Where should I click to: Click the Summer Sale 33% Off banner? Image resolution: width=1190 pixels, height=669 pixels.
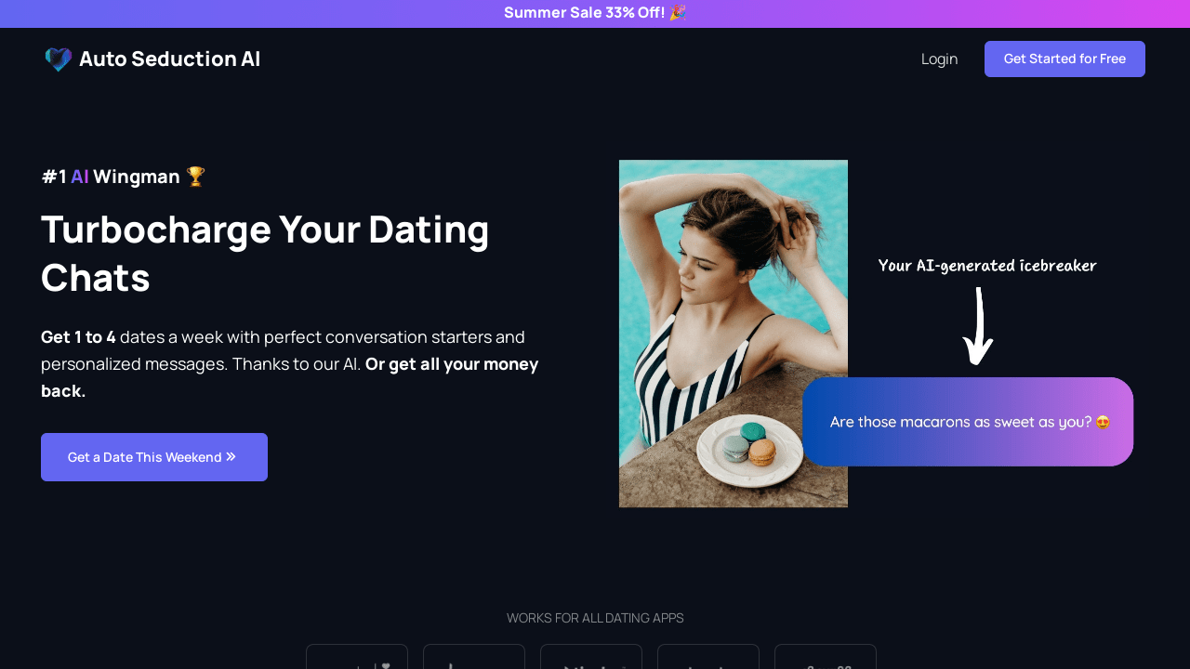[x=595, y=13]
